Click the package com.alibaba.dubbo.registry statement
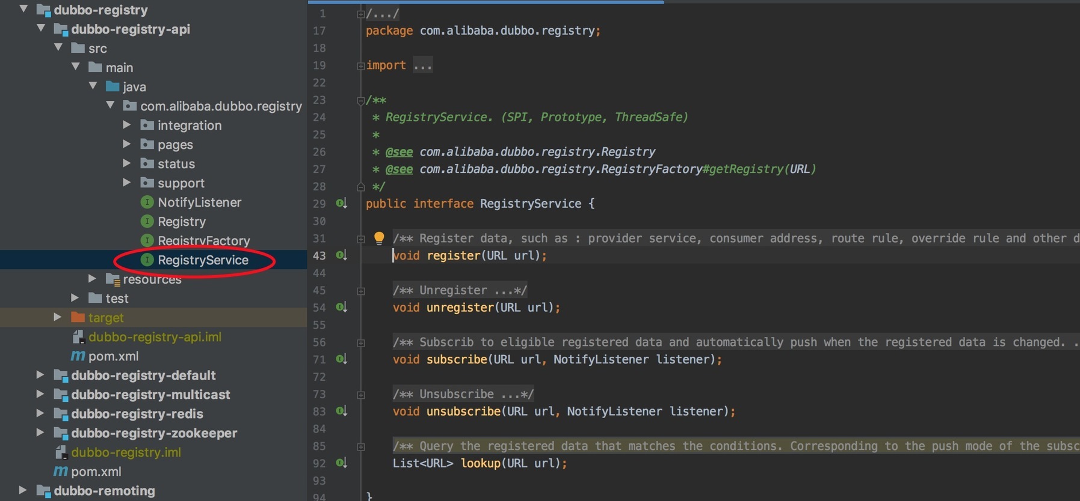 point(483,31)
